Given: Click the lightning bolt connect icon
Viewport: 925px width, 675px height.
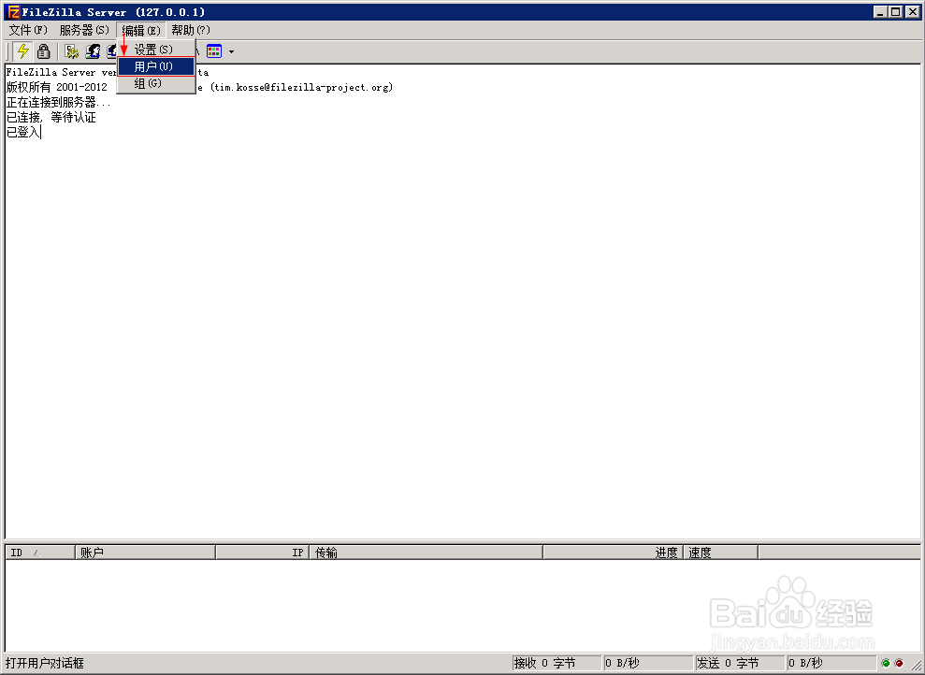Looking at the screenshot, I should pyautogui.click(x=23, y=51).
